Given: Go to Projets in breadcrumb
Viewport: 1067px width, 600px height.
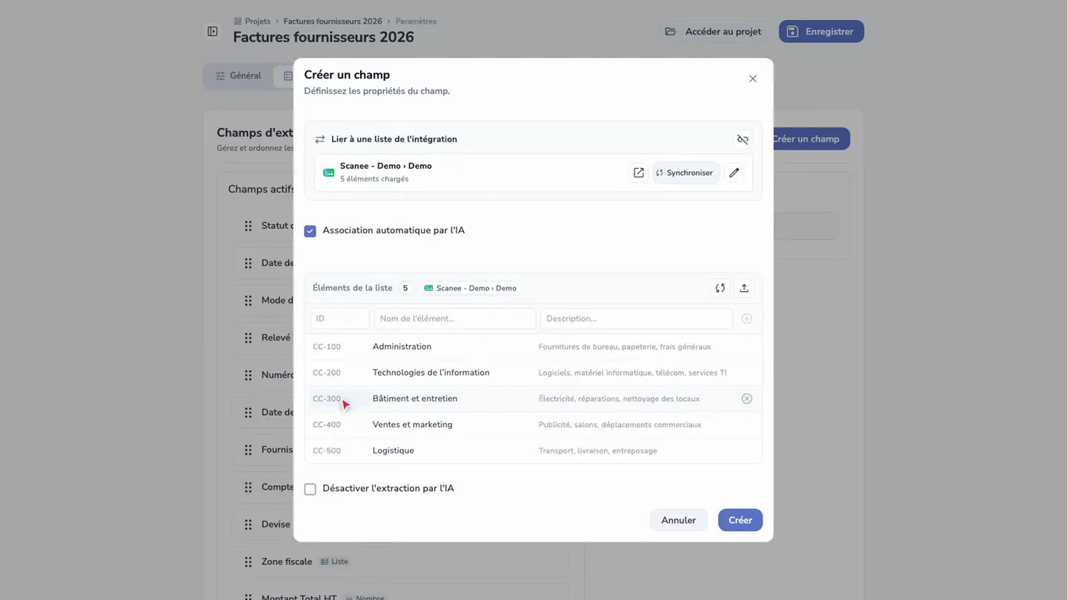Looking at the screenshot, I should (x=252, y=21).
